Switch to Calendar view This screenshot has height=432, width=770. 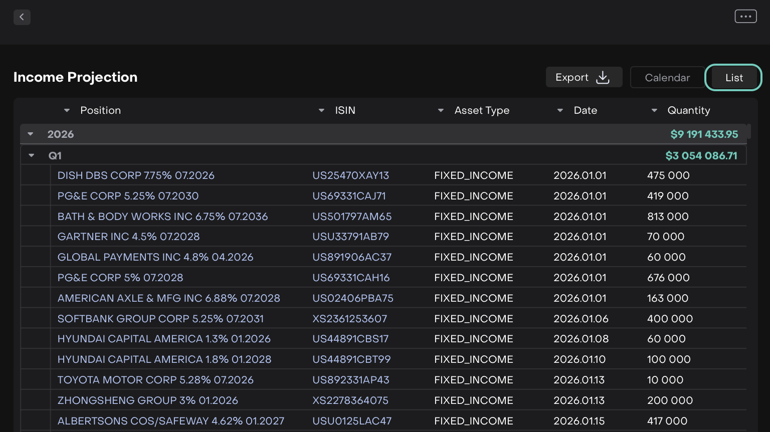tap(667, 78)
